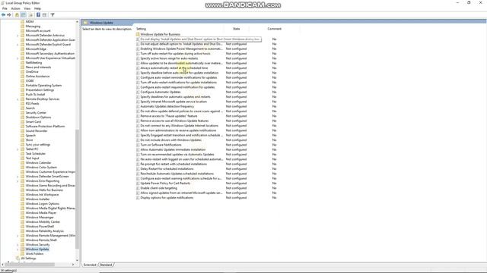Image resolution: width=487 pixels, height=273 pixels.
Task: Click the Export List toolbar icon
Action: [30, 15]
